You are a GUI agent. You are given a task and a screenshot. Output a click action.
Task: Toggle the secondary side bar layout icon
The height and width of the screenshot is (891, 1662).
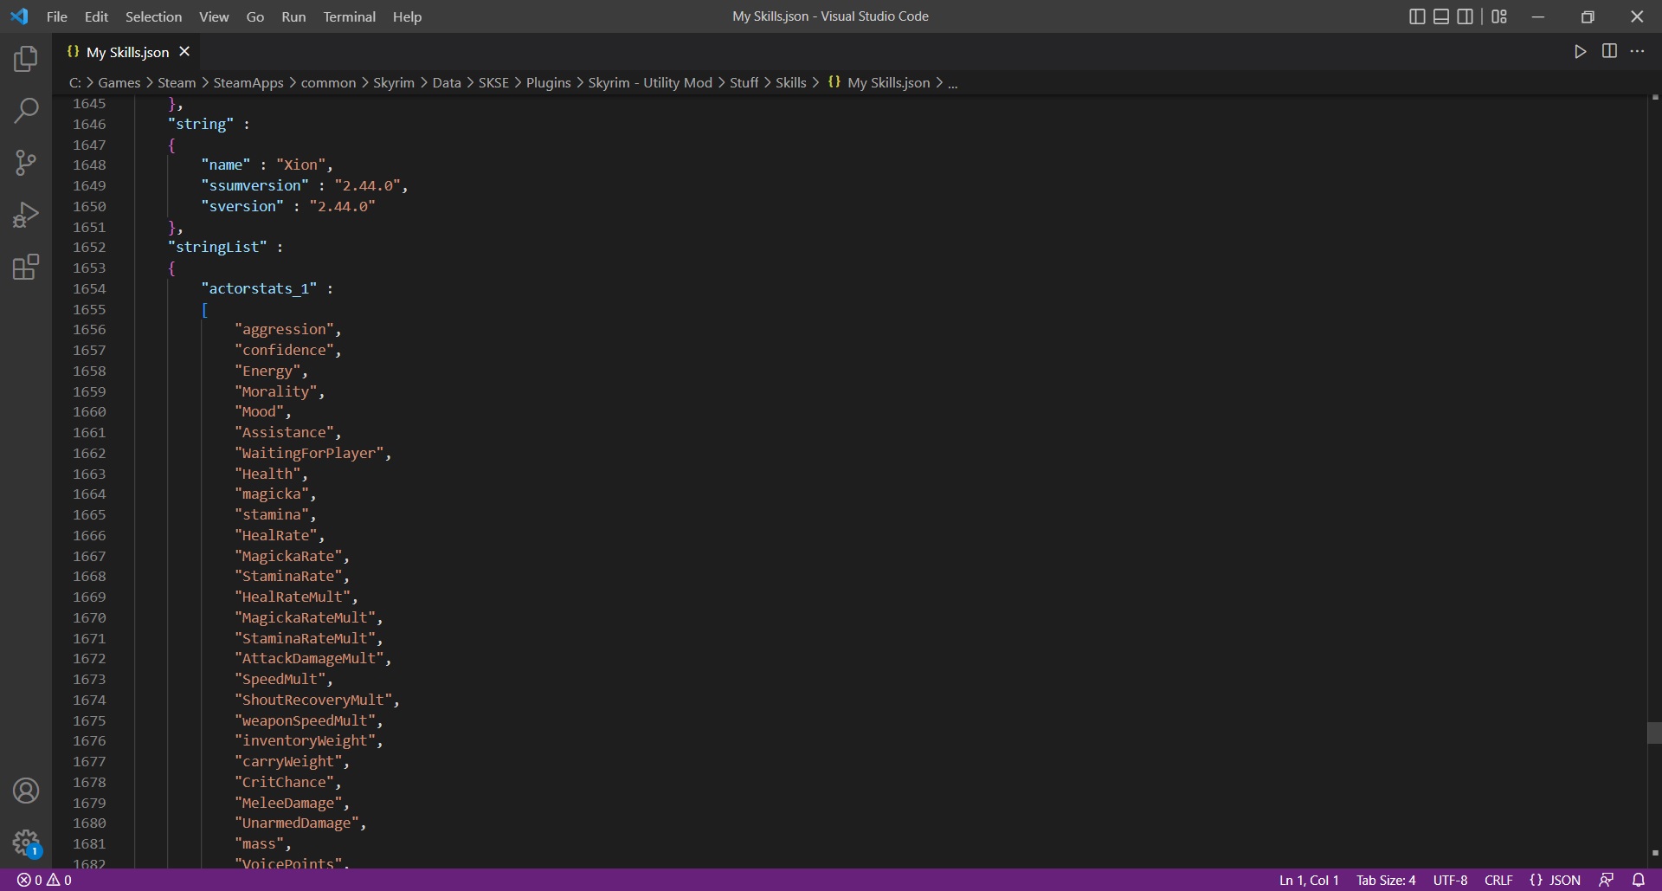pyautogui.click(x=1466, y=16)
